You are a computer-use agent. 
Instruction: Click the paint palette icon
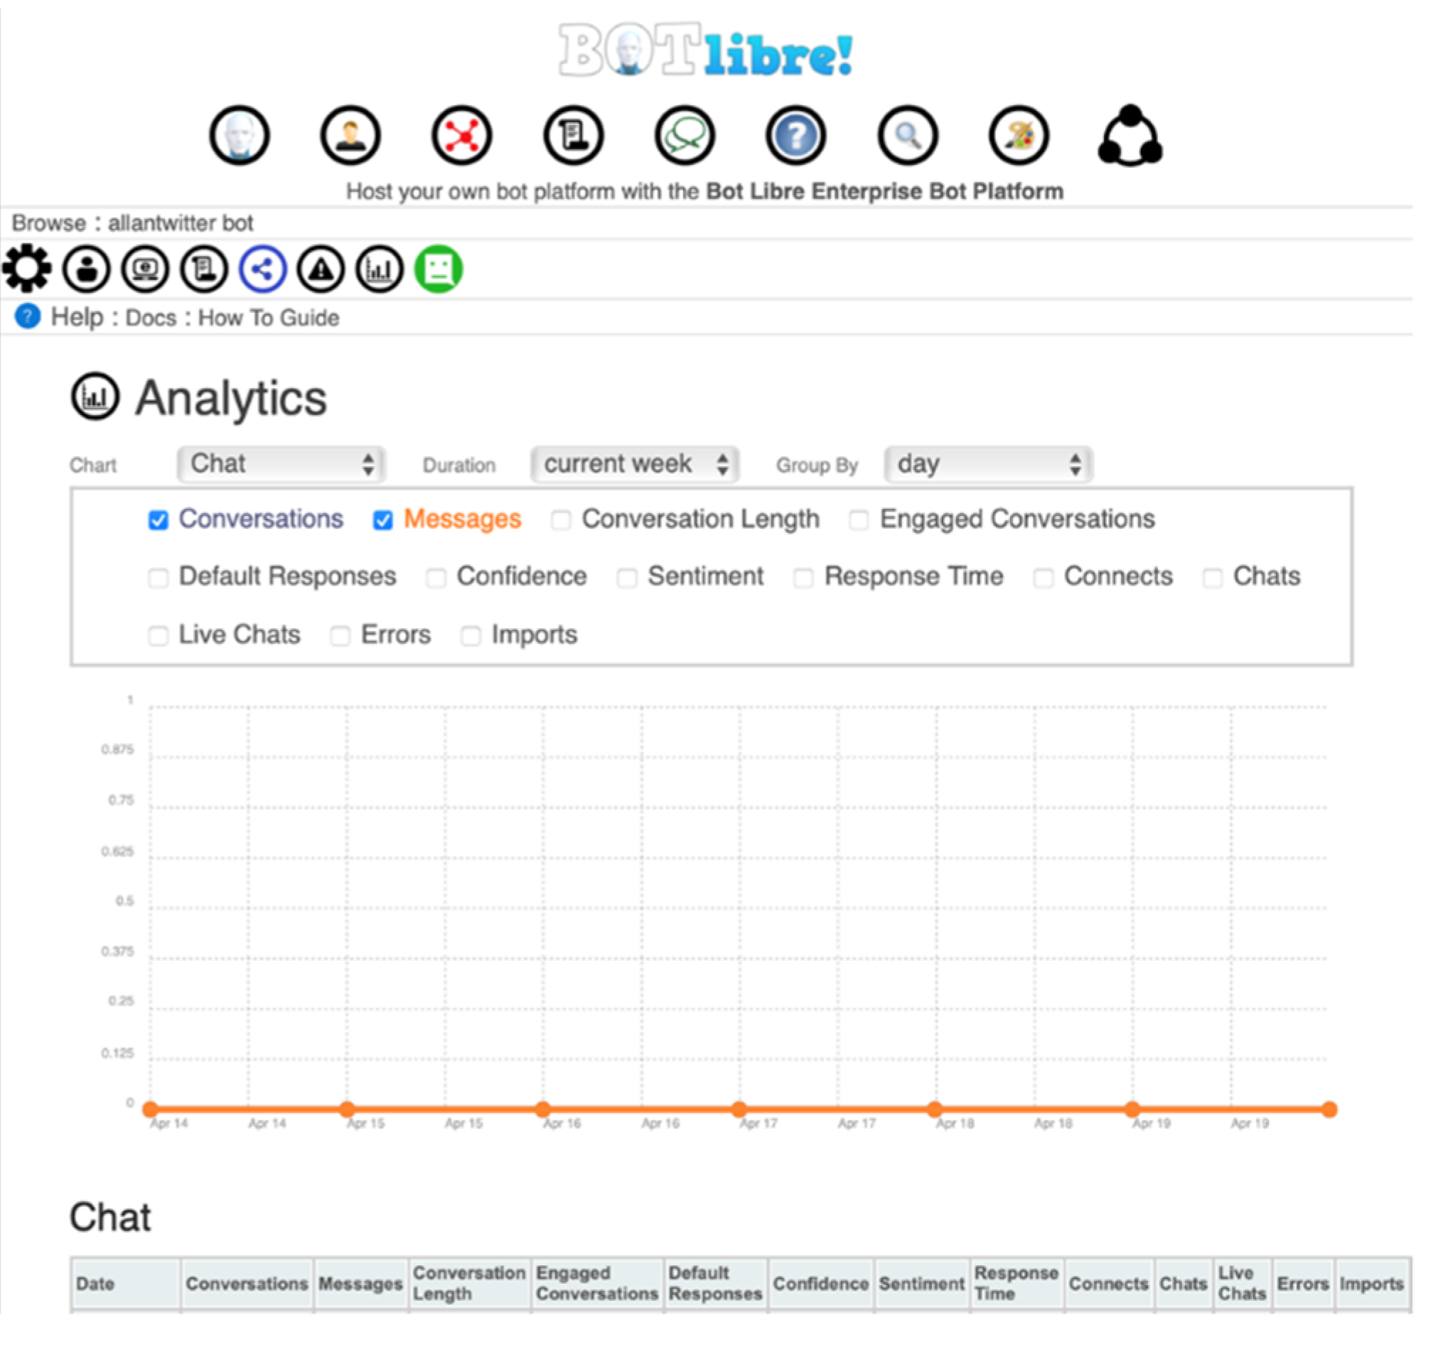[1019, 136]
